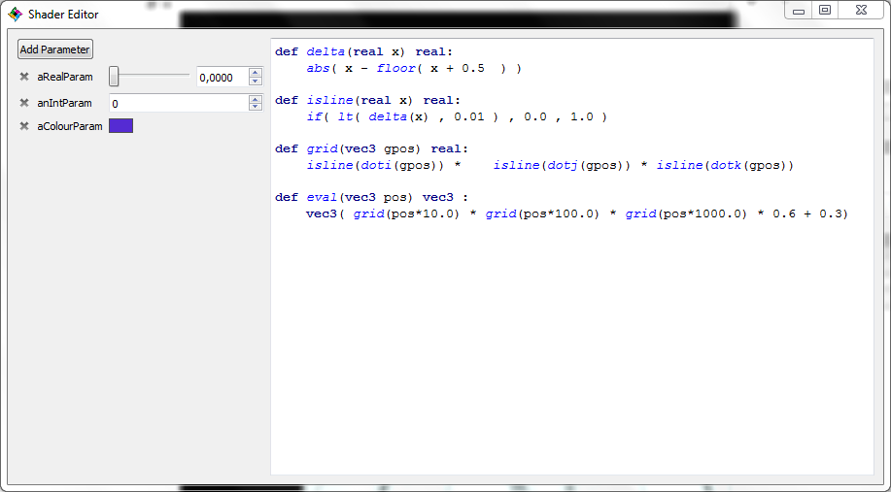Click the anIntParam value field

(179, 103)
